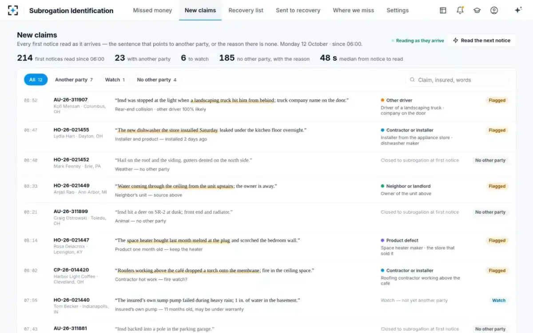Open the sparkle AI assistant icon

point(518,10)
